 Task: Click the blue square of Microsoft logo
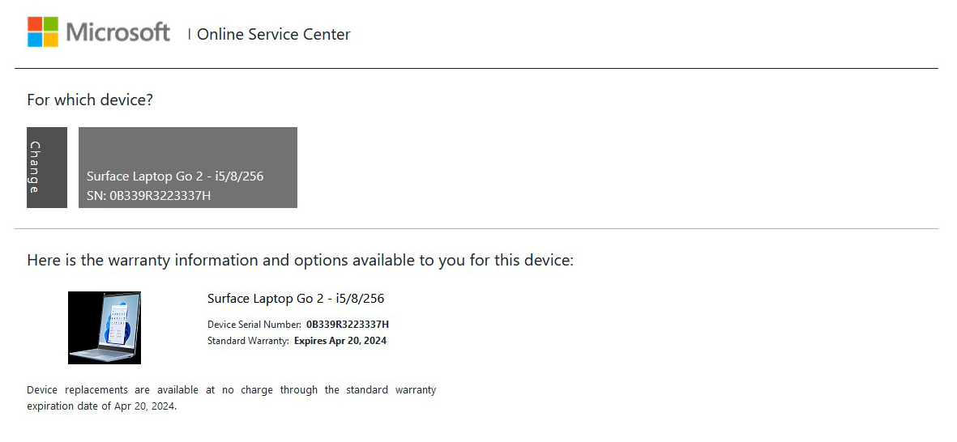35,40
